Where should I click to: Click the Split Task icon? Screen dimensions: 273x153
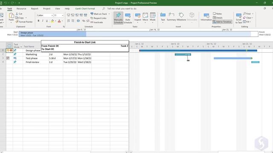(78, 21)
